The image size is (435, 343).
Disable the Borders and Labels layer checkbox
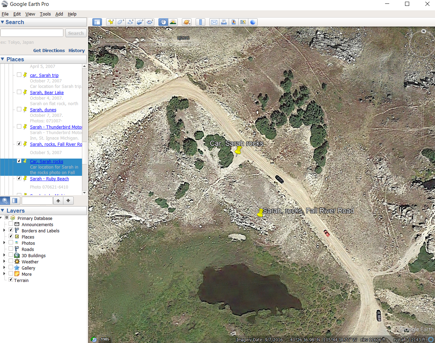coord(11,230)
